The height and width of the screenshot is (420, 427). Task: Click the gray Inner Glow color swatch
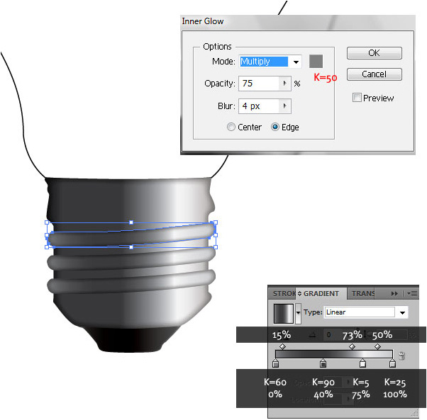(x=316, y=61)
